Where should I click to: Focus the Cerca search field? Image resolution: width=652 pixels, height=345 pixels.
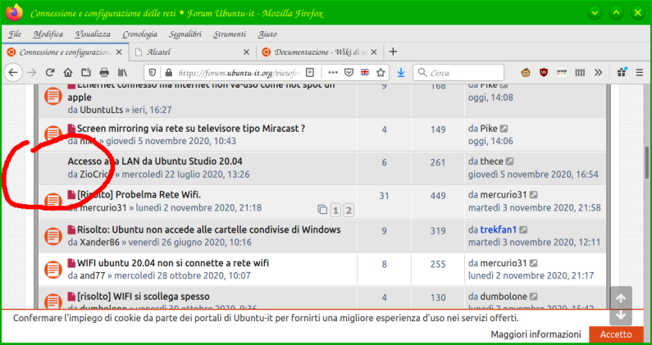click(458, 73)
